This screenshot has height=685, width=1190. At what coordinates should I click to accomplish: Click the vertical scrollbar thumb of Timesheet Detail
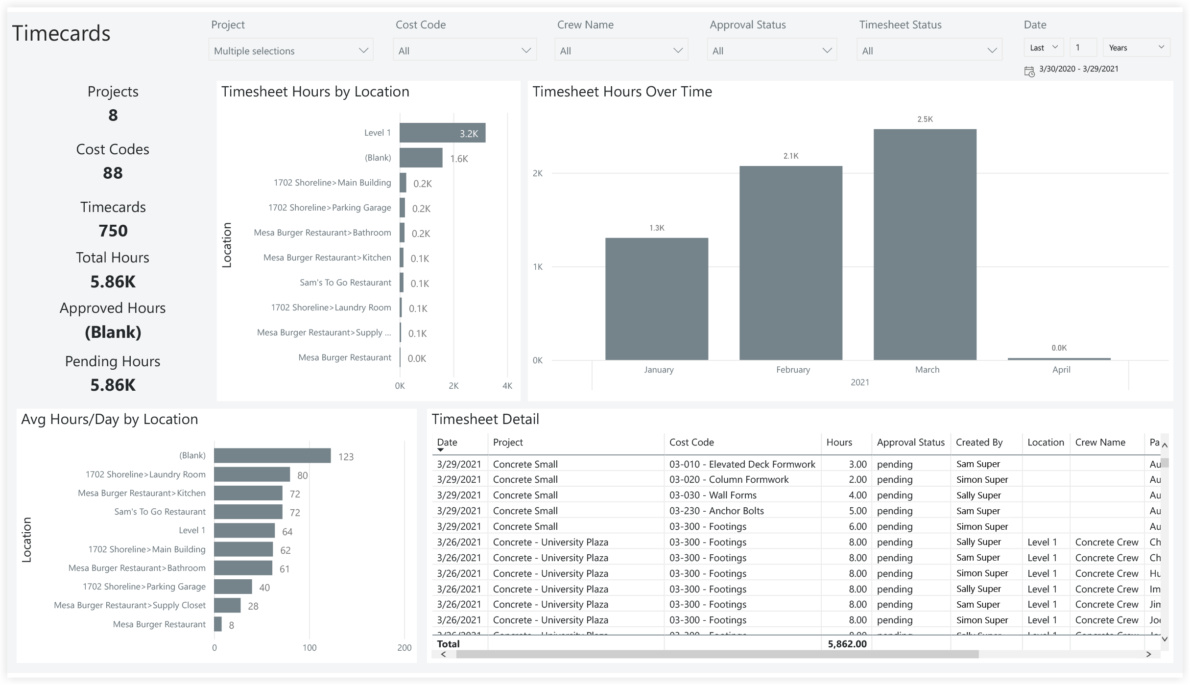click(x=1165, y=463)
